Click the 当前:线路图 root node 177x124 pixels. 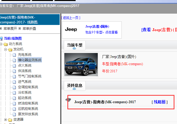(13, 38)
